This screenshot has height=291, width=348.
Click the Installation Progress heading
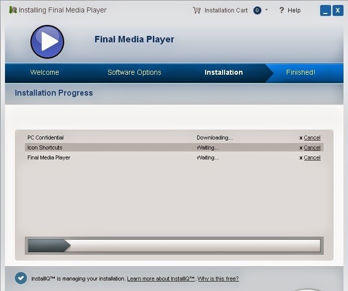pos(54,93)
